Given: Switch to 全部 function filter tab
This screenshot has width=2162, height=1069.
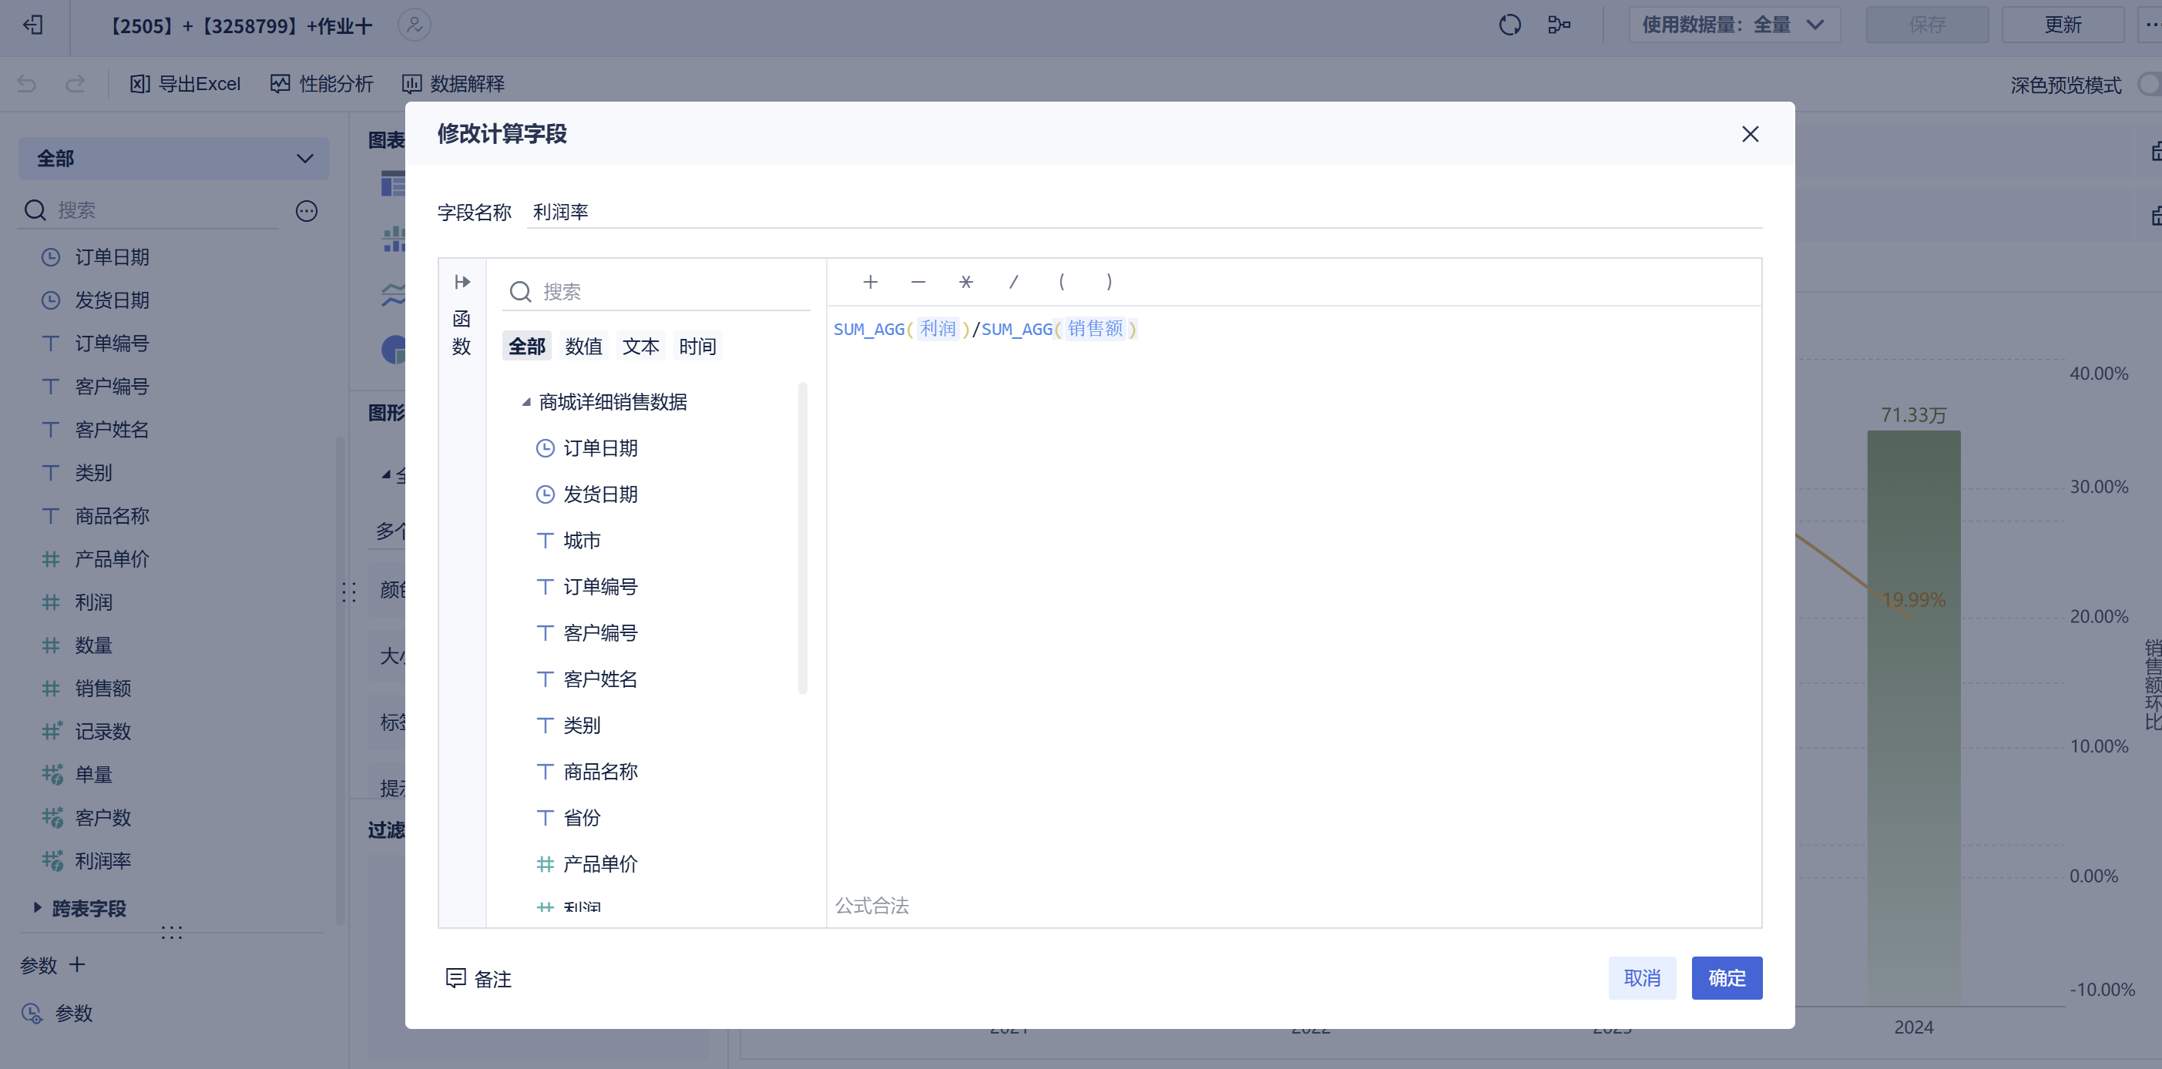Looking at the screenshot, I should tap(526, 346).
